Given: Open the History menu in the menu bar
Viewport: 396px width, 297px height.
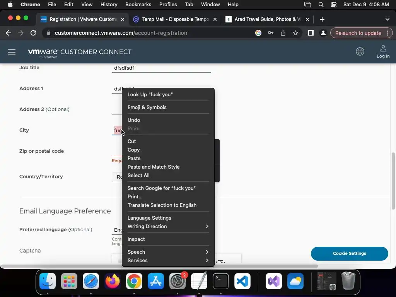Looking at the screenshot, I should coord(109,5).
